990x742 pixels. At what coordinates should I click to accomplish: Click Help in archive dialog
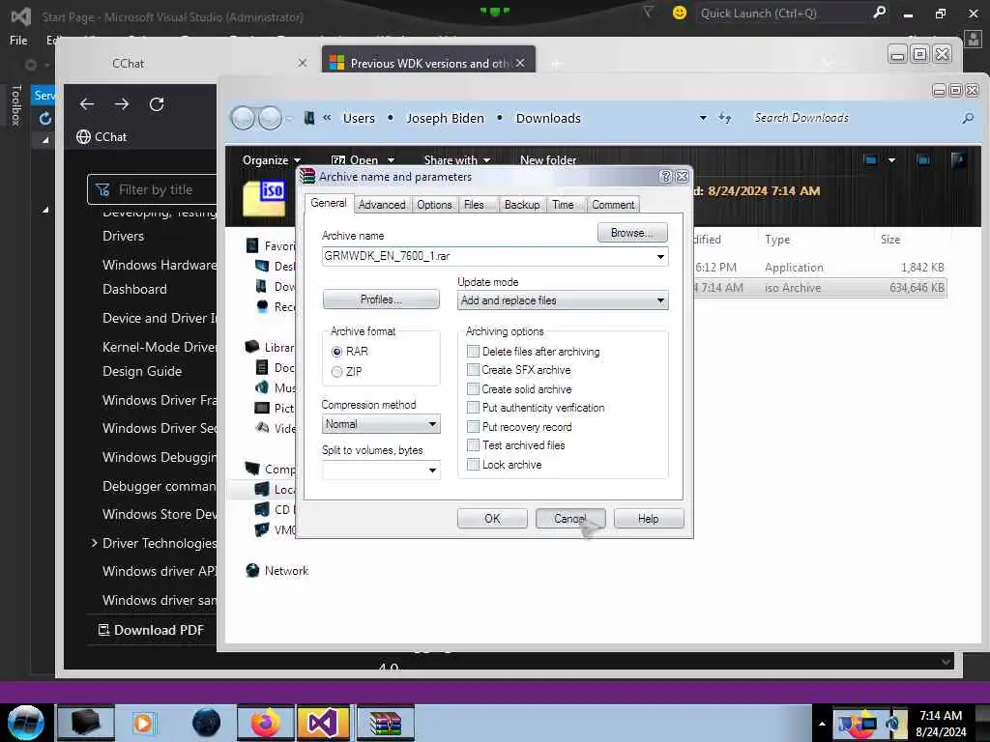[649, 519]
